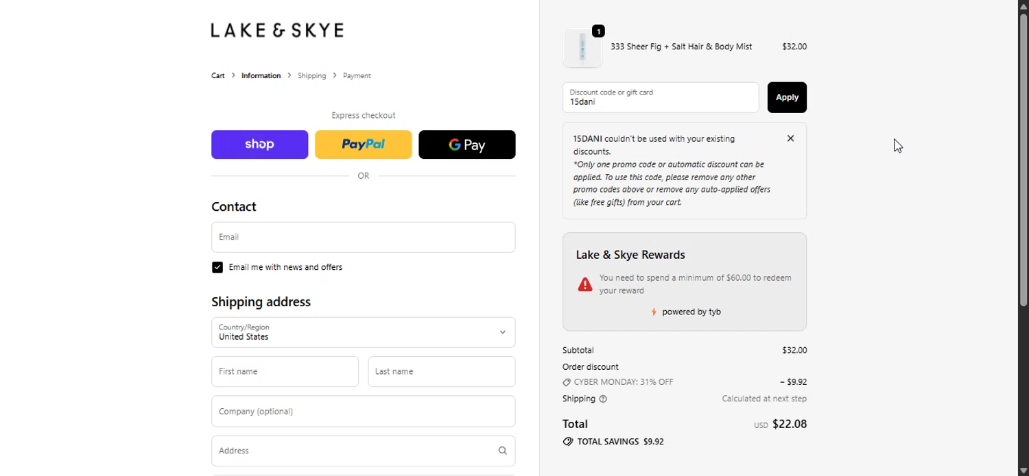Image resolution: width=1029 pixels, height=476 pixels.
Task: Click the red warning icon in Rewards
Action: point(585,284)
